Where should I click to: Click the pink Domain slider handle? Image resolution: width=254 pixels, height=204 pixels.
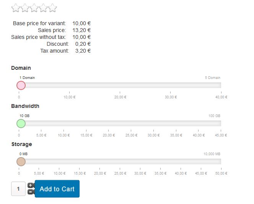(21, 85)
